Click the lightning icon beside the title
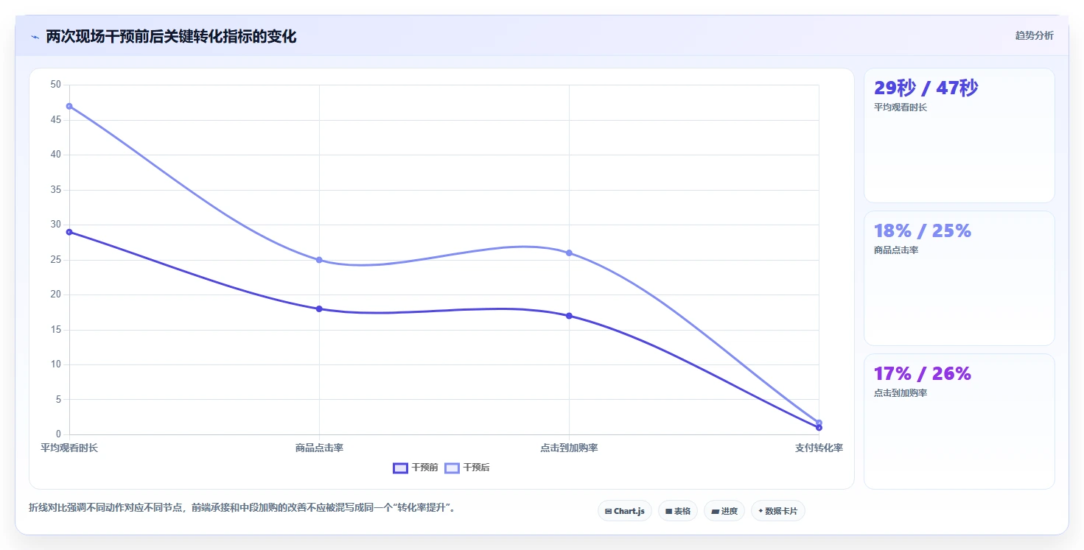Screen dimensions: 1084x550 click(35, 37)
